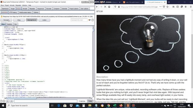The image size is (193, 108).
Task: Open Firefox library icon
Action: (x=174, y=7)
